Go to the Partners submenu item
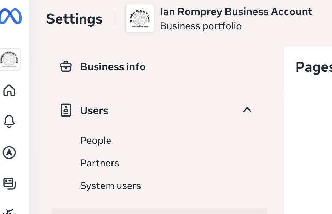The height and width of the screenshot is (214, 332). [x=99, y=163]
